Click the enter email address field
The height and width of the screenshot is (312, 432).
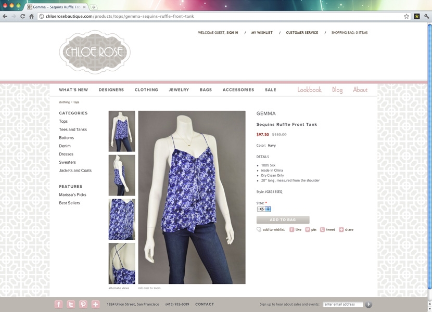[x=342, y=304]
